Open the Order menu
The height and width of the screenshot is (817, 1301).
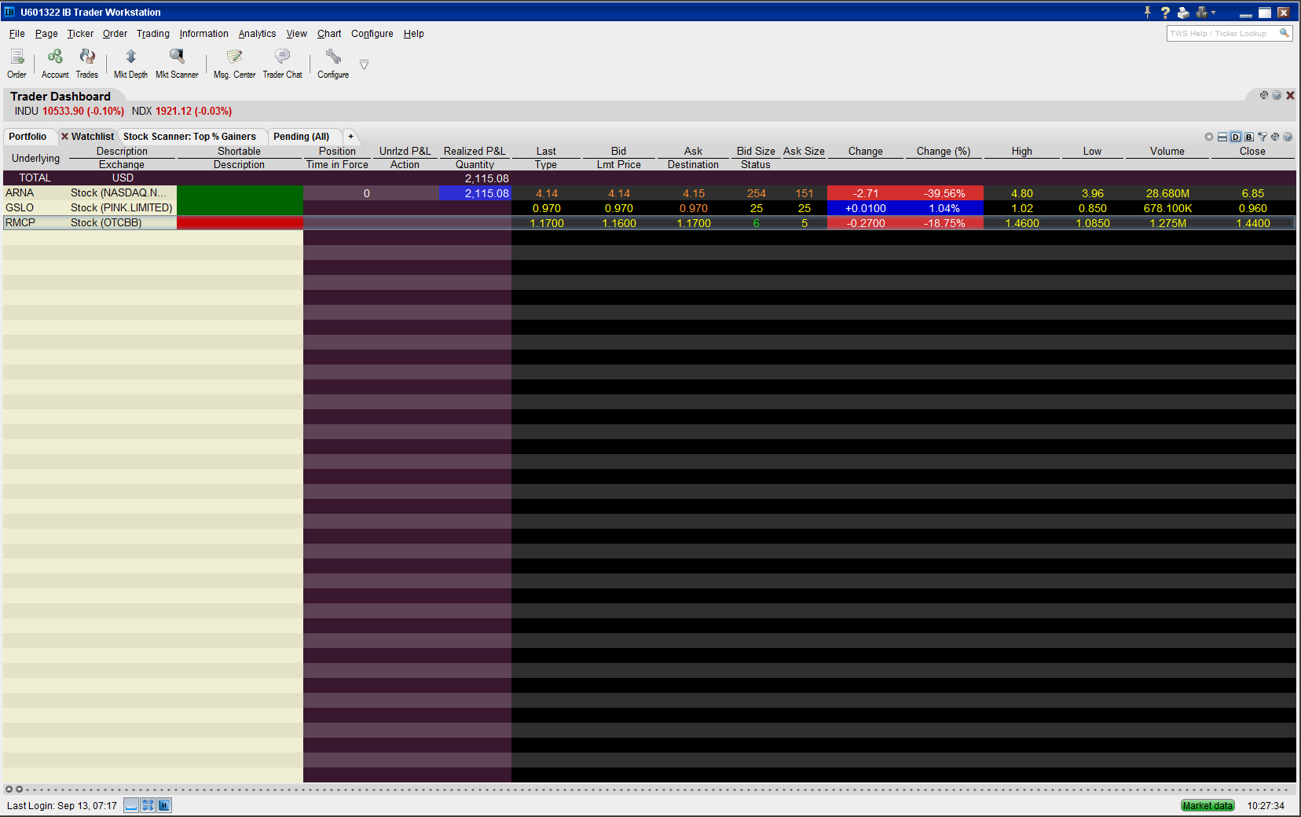click(x=115, y=34)
